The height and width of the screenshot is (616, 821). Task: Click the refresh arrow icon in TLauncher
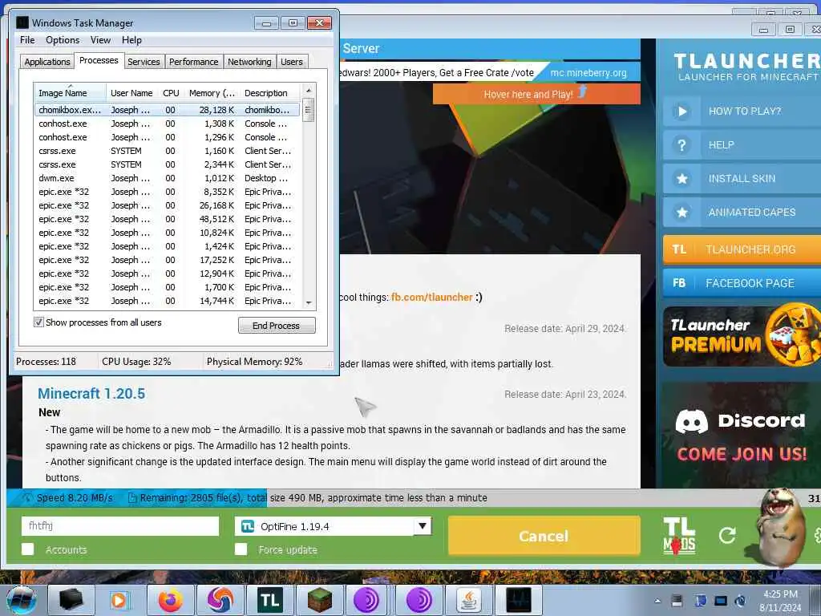[726, 535]
